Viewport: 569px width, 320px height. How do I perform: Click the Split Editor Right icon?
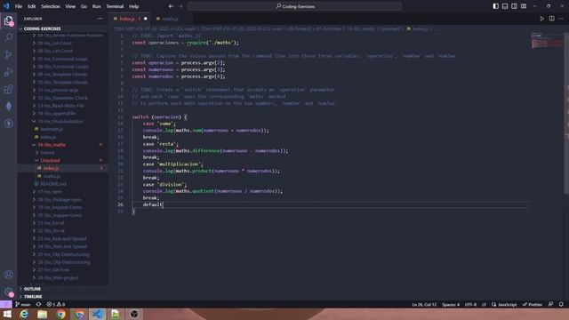(551, 19)
